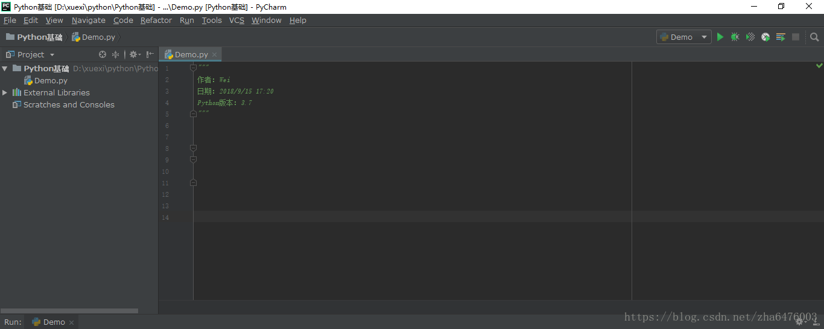Expand the External Libraries node
This screenshot has height=329, width=824.
pos(5,92)
